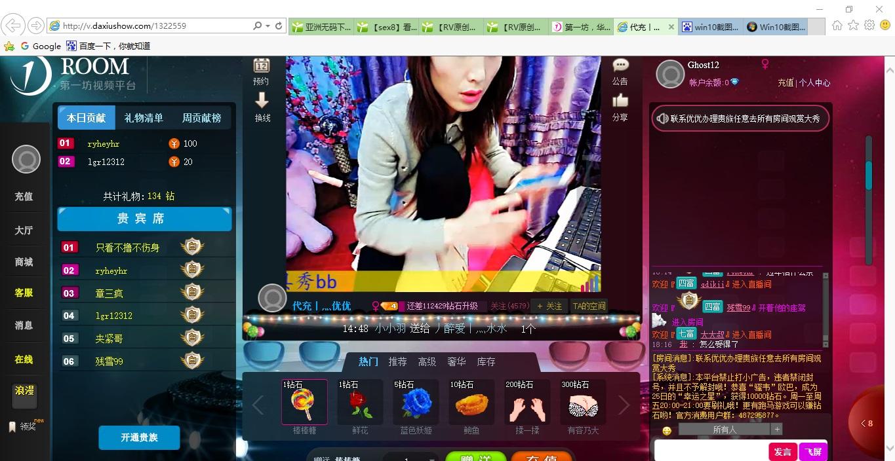
Task: Click the 开通贵族 button
Action: [139, 437]
